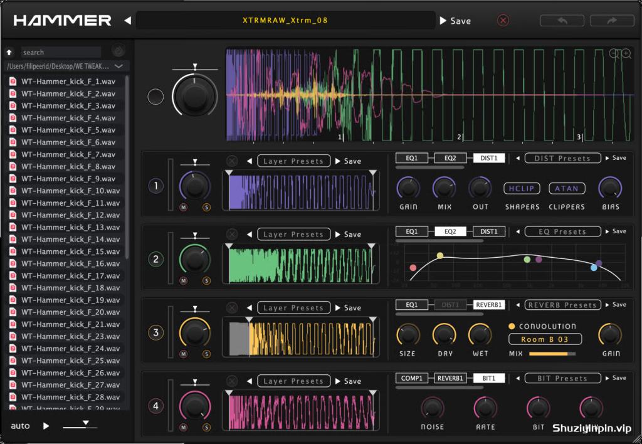Click the file browser search field
Viewport: 642px width, 444px height.
pos(61,52)
